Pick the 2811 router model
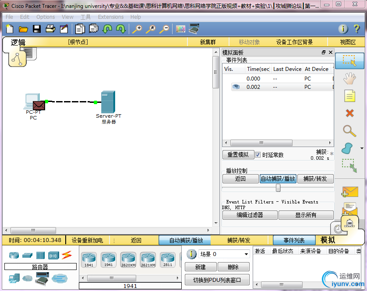 point(168,259)
